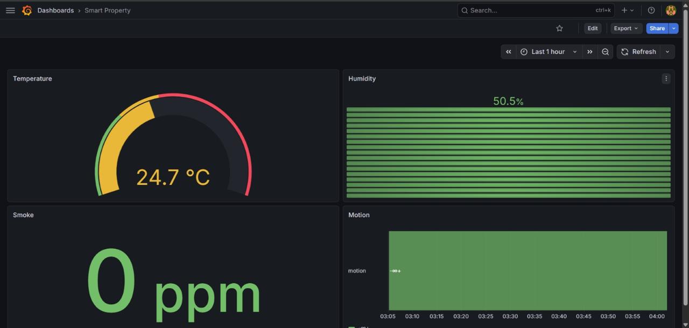Zoom out the time range
The height and width of the screenshot is (328, 689).
tap(606, 52)
